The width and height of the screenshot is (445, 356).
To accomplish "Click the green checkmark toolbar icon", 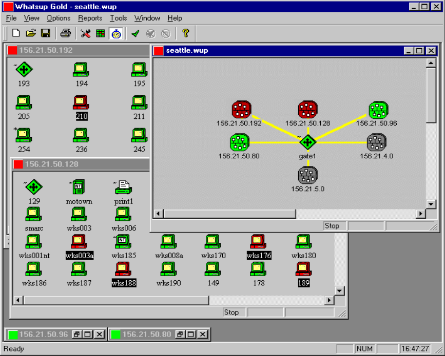I will tap(136, 33).
